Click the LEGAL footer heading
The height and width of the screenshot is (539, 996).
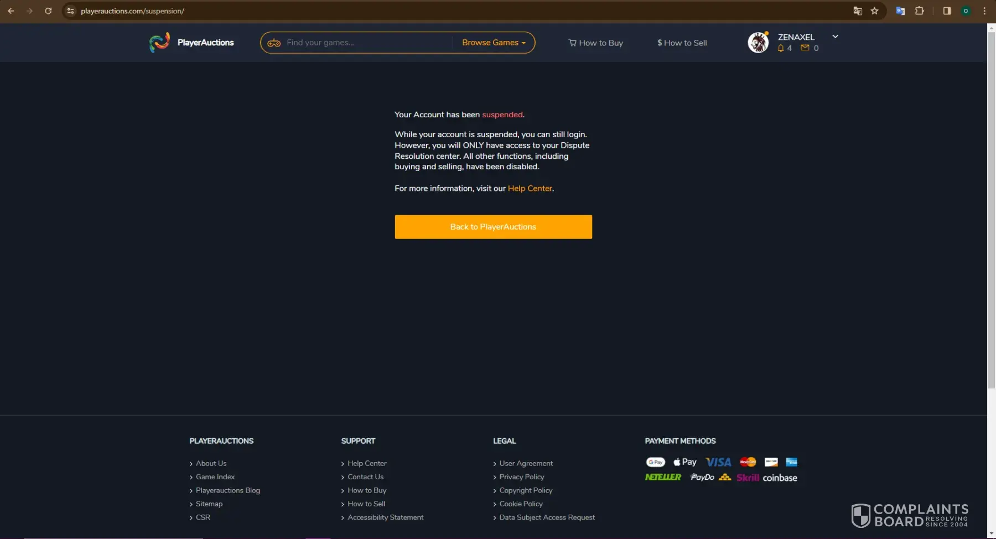click(x=505, y=441)
